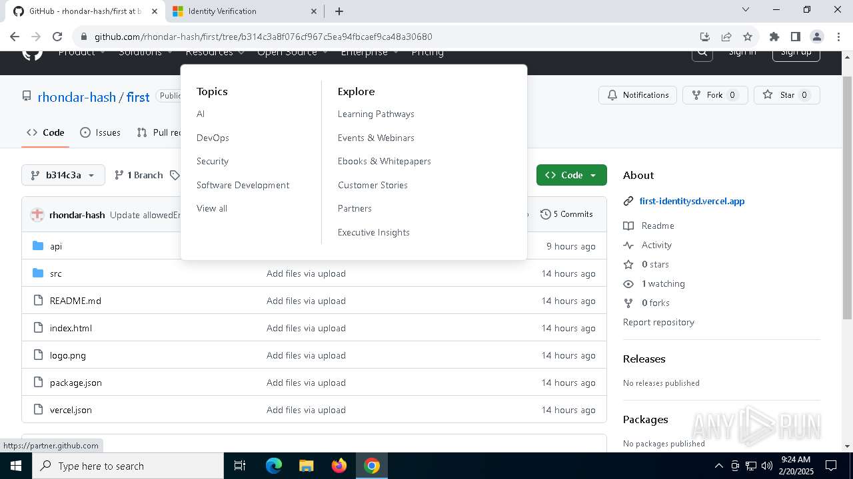
Task: Open the Chrome three-dot menu
Action: tap(838, 37)
